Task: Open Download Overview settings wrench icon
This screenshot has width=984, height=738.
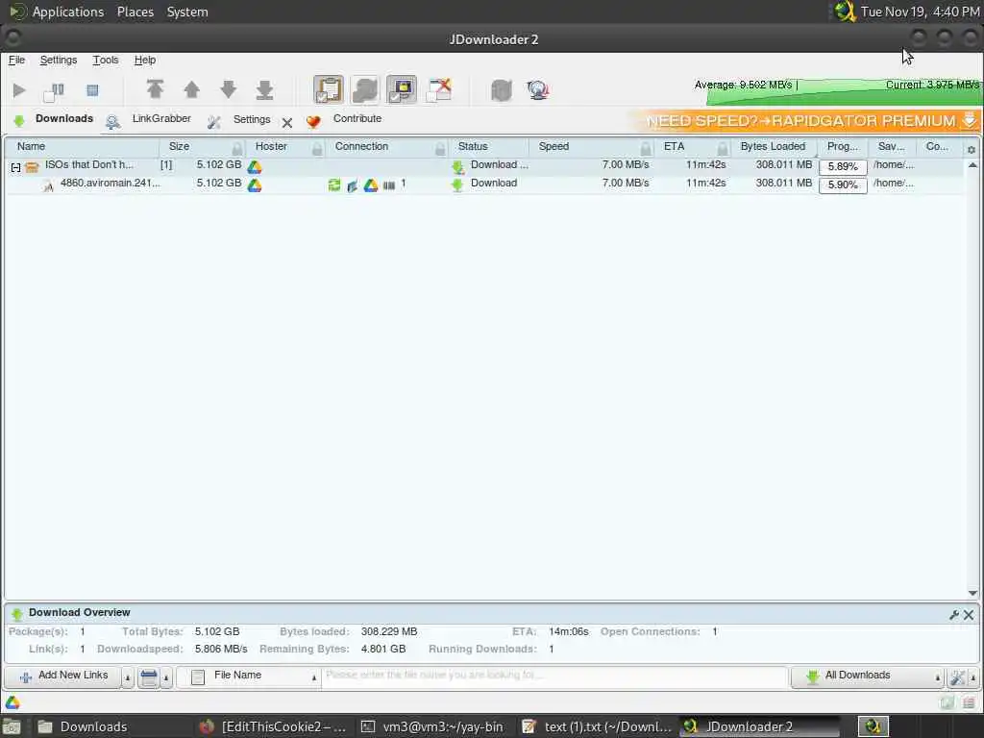Action: pyautogui.click(x=954, y=615)
